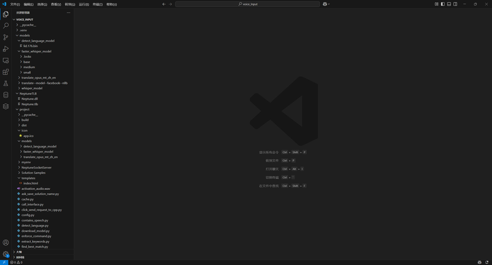This screenshot has width=492, height=265.
Task: Open the activation_audio.wav file
Action: 42,189
